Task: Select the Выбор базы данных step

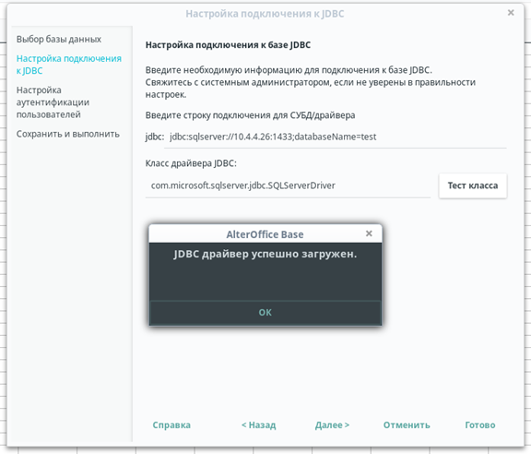Action: pyautogui.click(x=59, y=39)
